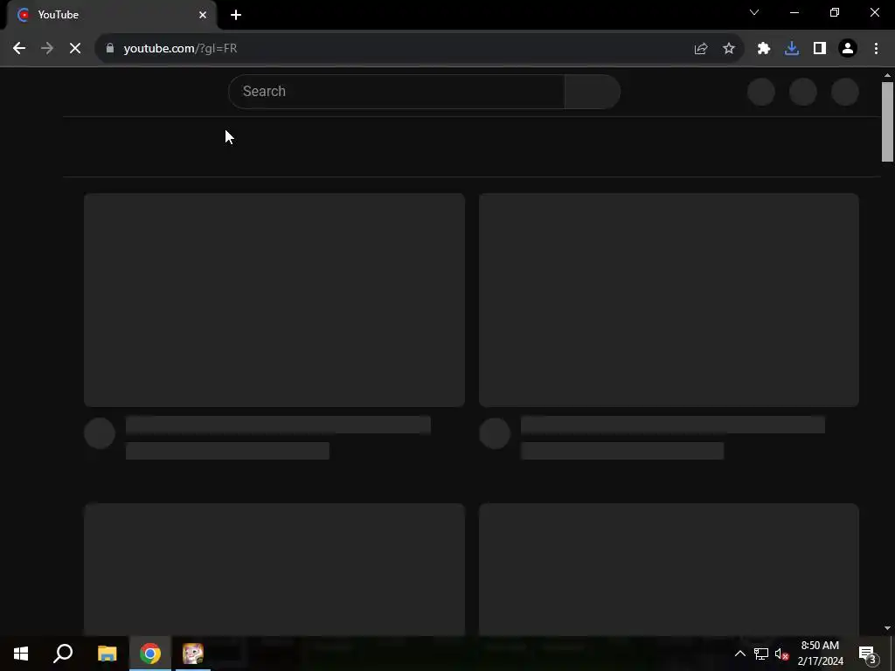Open the Chrome profile menu
This screenshot has height=671, width=895.
click(848, 49)
